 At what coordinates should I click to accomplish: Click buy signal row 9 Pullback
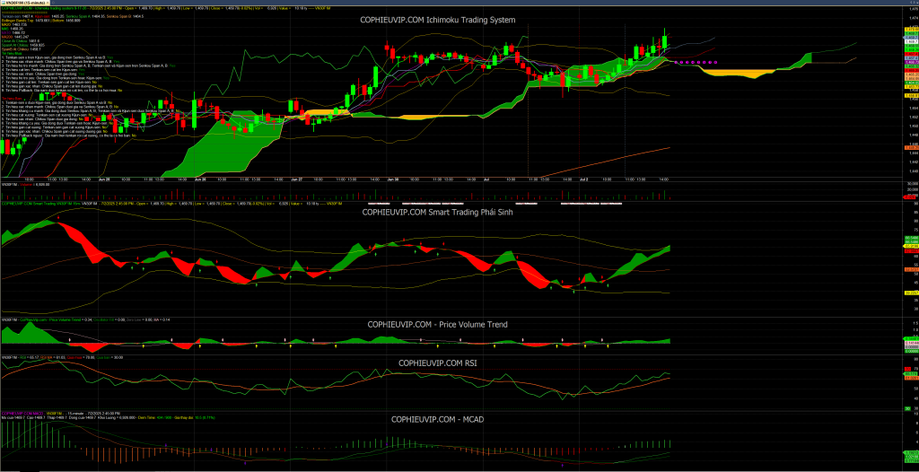[x=62, y=91]
